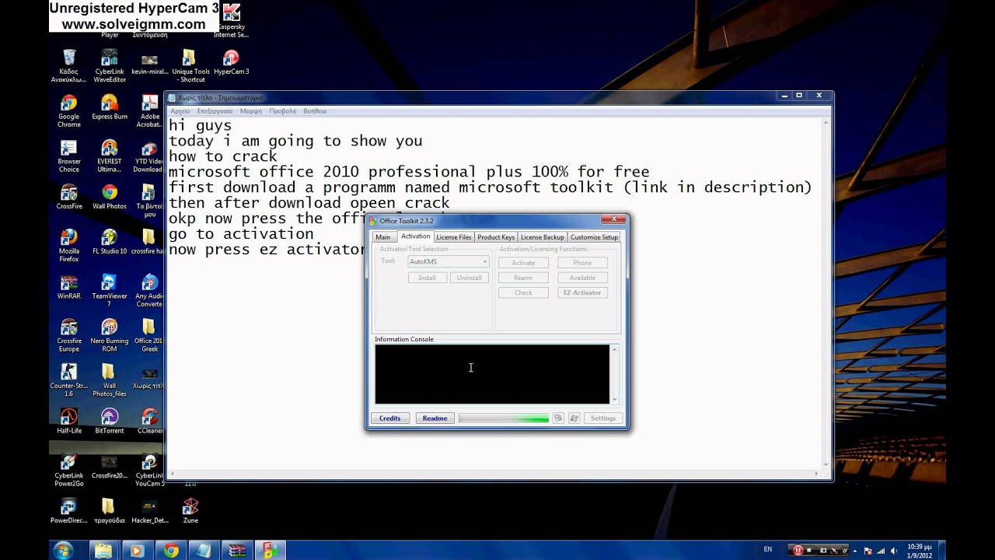Open Nero Burning ROM desktop shortcut
The width and height of the screenshot is (995, 560).
coord(110,335)
